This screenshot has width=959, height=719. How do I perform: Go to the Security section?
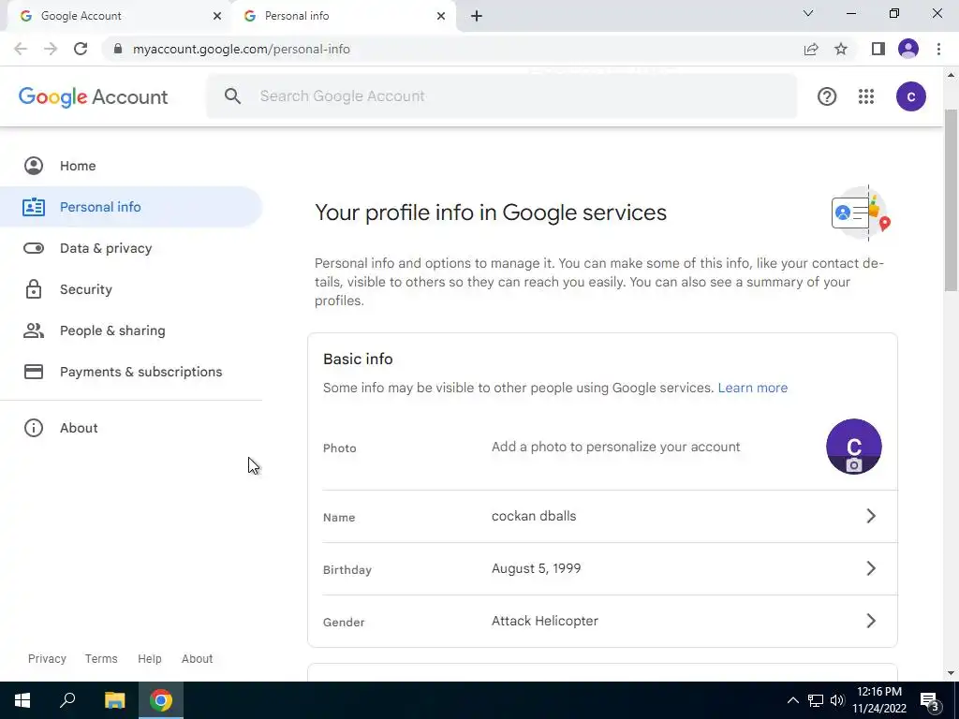tap(131, 289)
